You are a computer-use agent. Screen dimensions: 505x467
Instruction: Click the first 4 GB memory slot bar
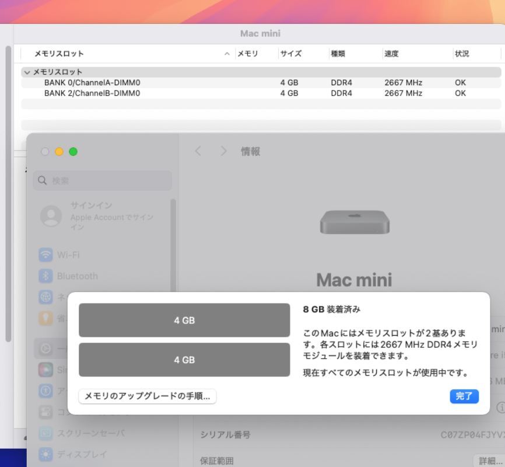point(184,320)
